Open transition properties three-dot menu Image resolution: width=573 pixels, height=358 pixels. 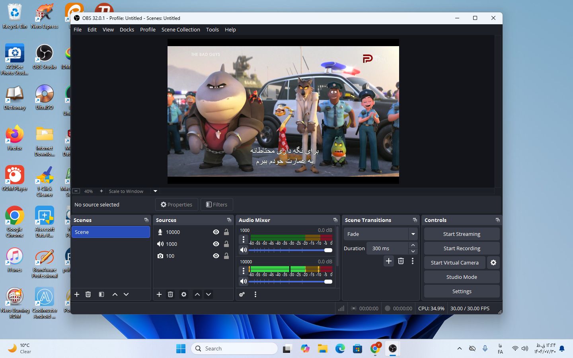(x=413, y=261)
